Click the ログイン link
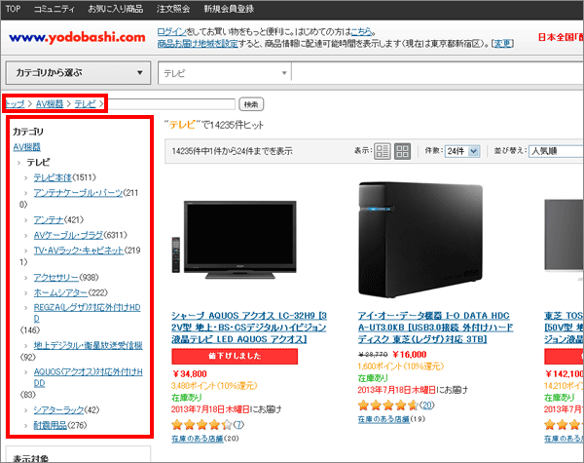 pyautogui.click(x=171, y=32)
